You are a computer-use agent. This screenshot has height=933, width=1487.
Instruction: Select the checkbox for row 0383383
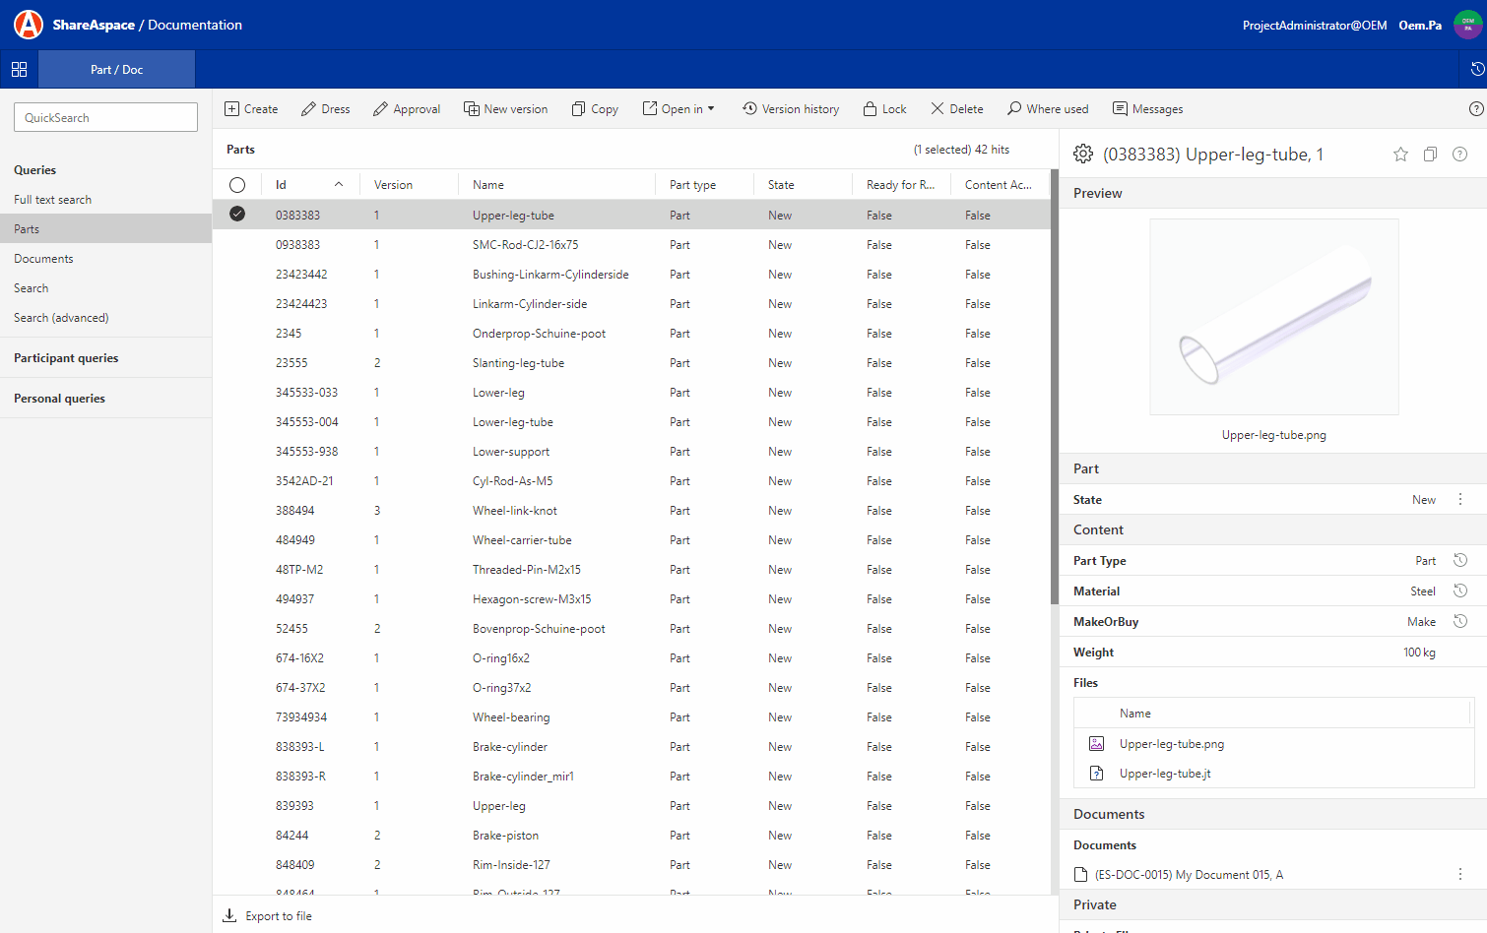pyautogui.click(x=236, y=213)
